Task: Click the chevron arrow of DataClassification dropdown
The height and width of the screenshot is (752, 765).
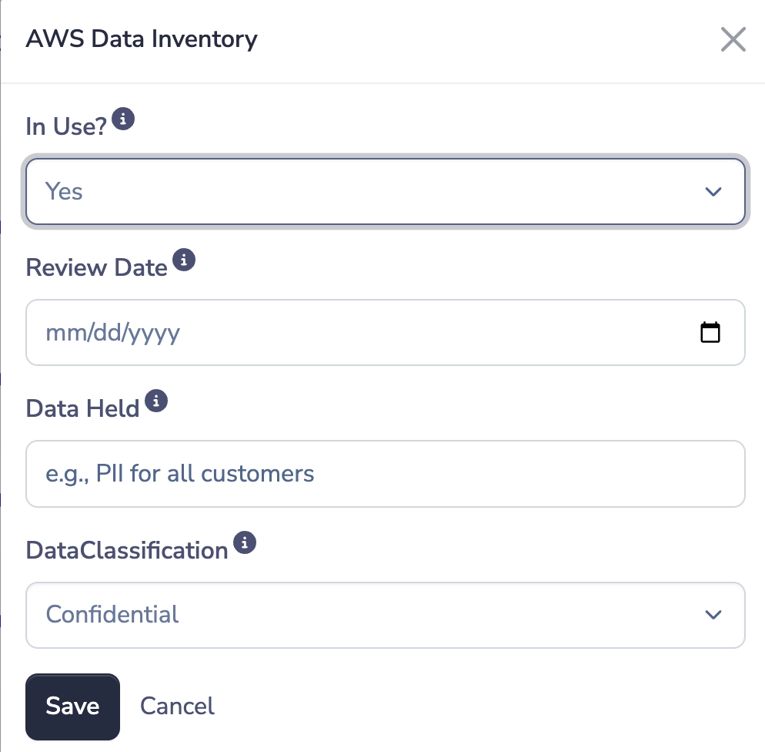Action: coord(713,615)
